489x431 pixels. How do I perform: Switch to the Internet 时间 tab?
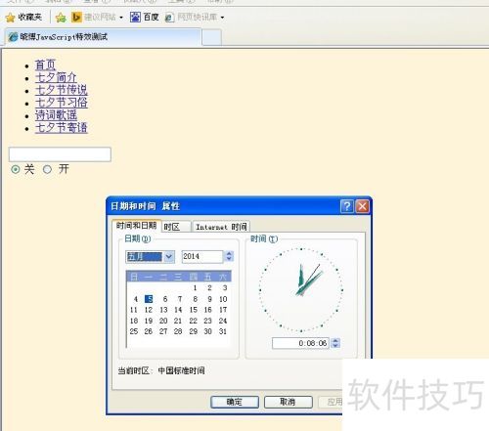tap(221, 227)
